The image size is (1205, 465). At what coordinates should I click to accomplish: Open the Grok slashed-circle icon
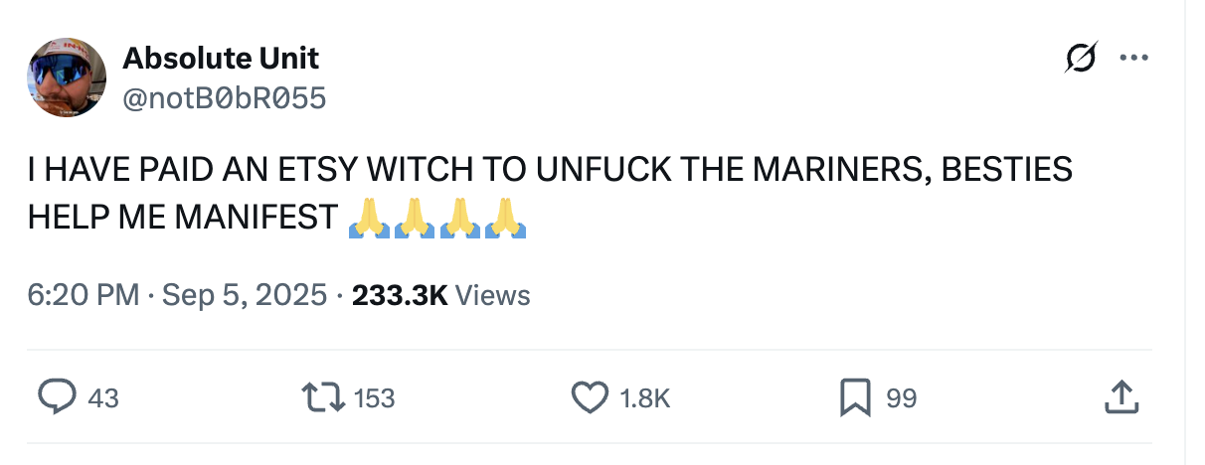(x=1081, y=59)
